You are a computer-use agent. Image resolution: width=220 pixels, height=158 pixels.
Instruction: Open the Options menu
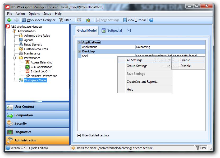pos(34,13)
